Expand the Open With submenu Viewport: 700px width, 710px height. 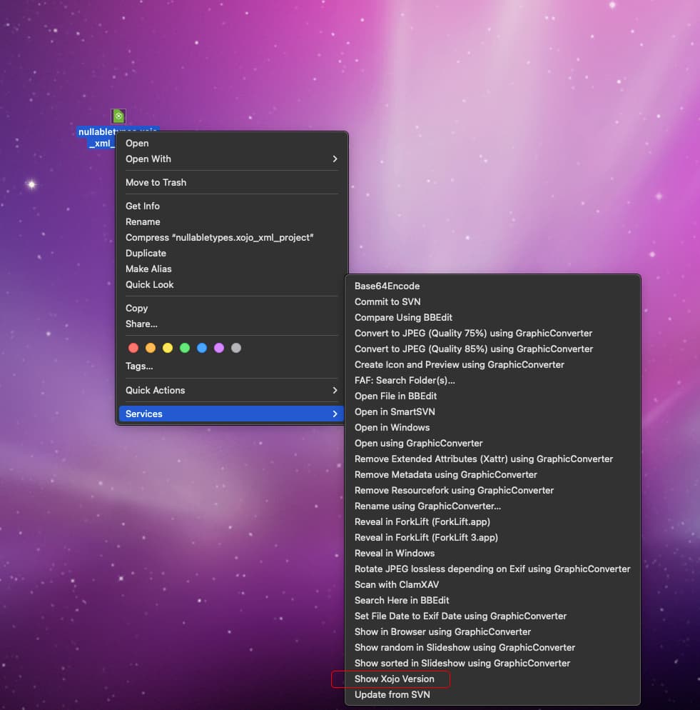tap(231, 159)
